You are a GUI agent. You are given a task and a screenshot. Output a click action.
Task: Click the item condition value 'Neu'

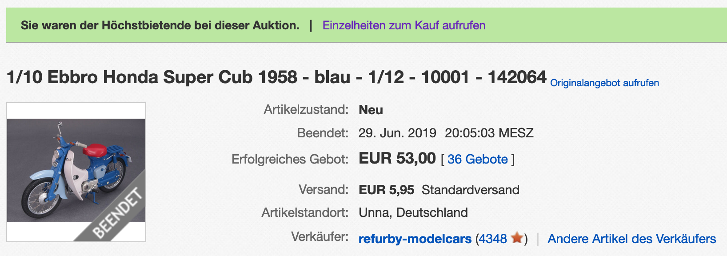(371, 110)
